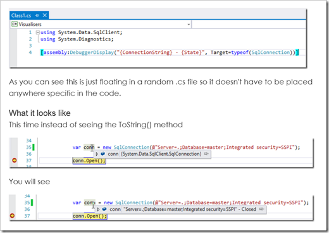Click 'using System.Data.SqlClient;' on line 1
The height and width of the screenshot is (233, 329).
(x=81, y=32)
